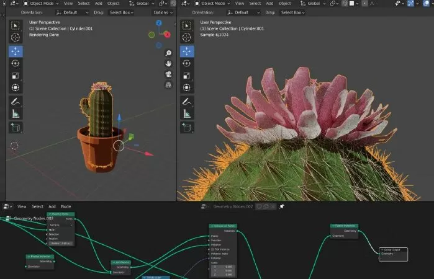434x279 pixels.
Task: Toggle Pick Instance checkbox on Instance on Points node
Action: [212, 249]
